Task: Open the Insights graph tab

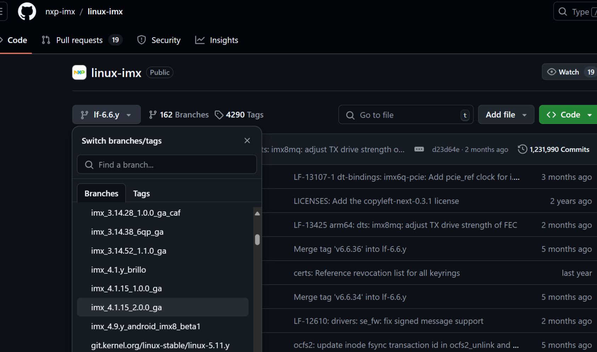Action: tap(217, 40)
